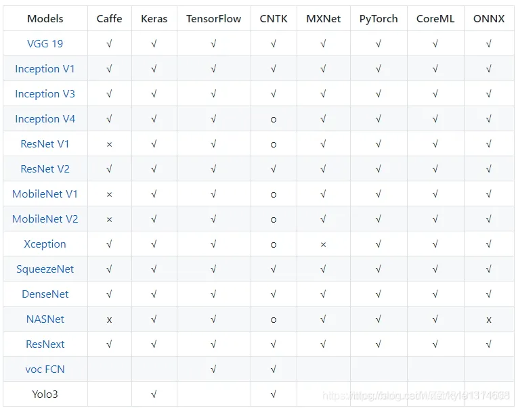The width and height of the screenshot is (516, 408).
Task: Click the o in Xception CNTK cell
Action: [x=274, y=245]
